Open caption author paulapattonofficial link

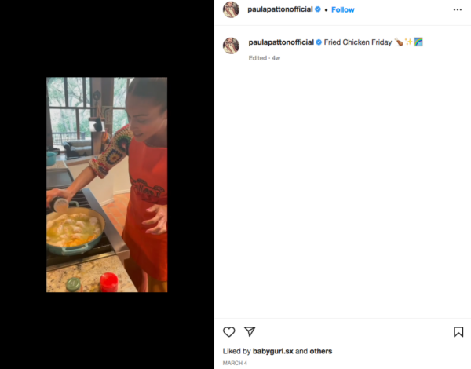281,42
